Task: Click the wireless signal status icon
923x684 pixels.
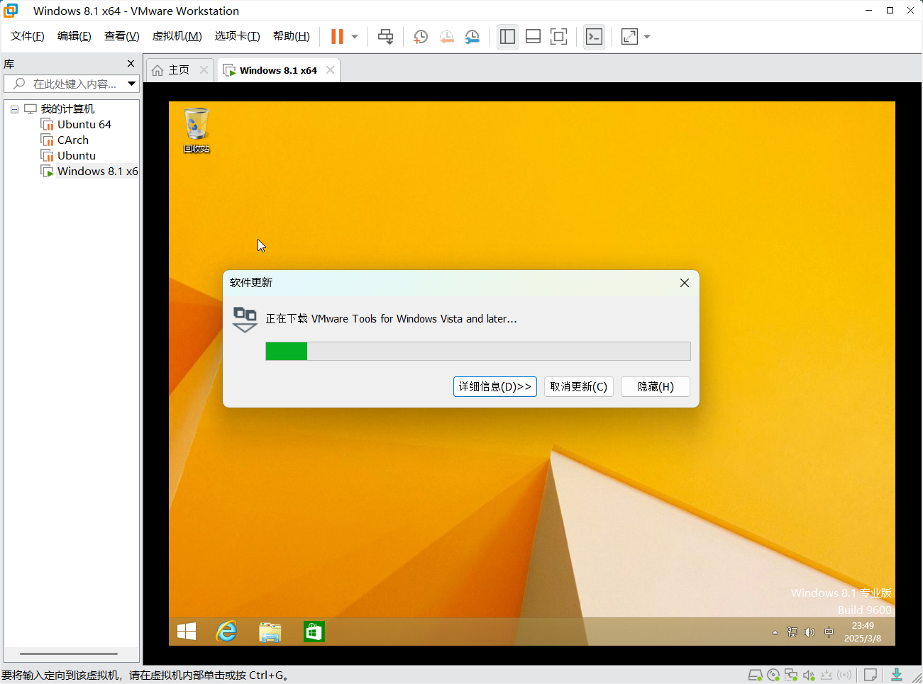Action: [844, 675]
